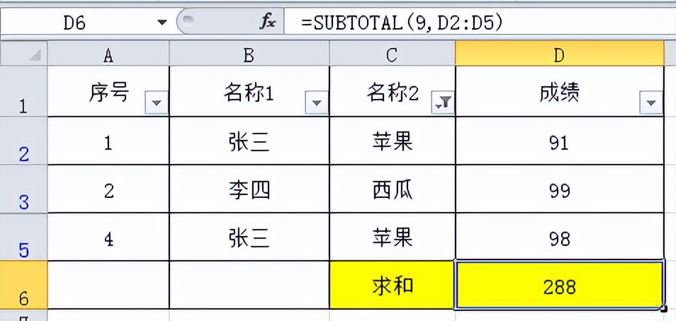
Task: Click the yellow 求和 cell
Action: 392,286
